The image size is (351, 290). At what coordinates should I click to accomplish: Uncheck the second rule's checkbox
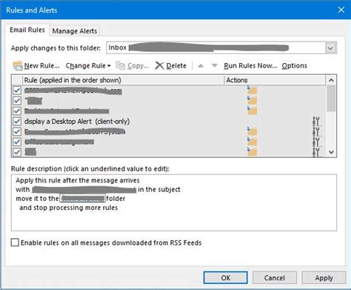[17, 101]
